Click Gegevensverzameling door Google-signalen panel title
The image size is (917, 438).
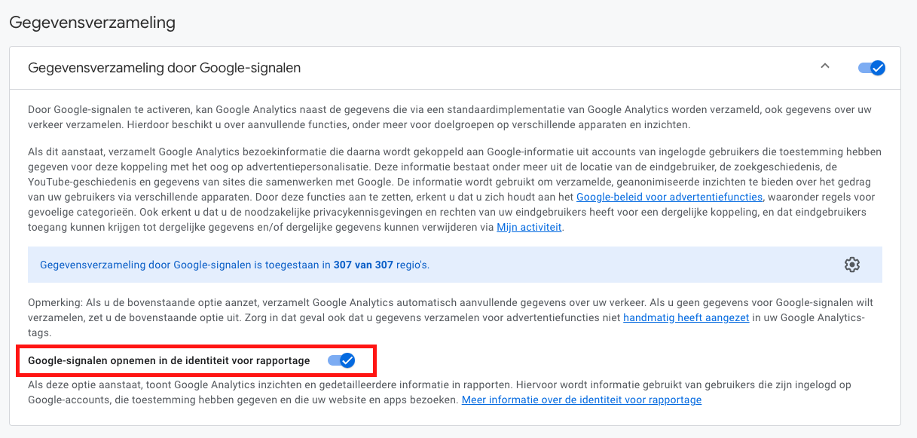(x=164, y=68)
